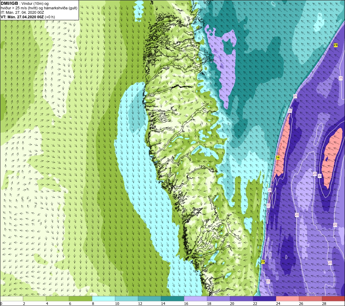Select the 2–4 m/s light green legend swatch

[x=34, y=298]
